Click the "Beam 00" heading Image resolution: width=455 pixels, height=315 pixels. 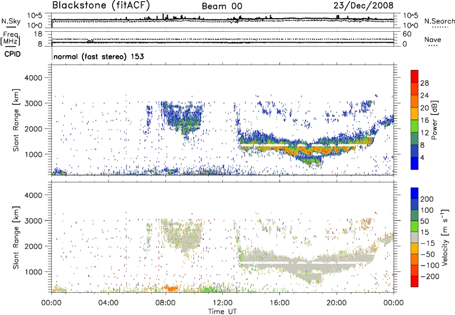pyautogui.click(x=222, y=6)
